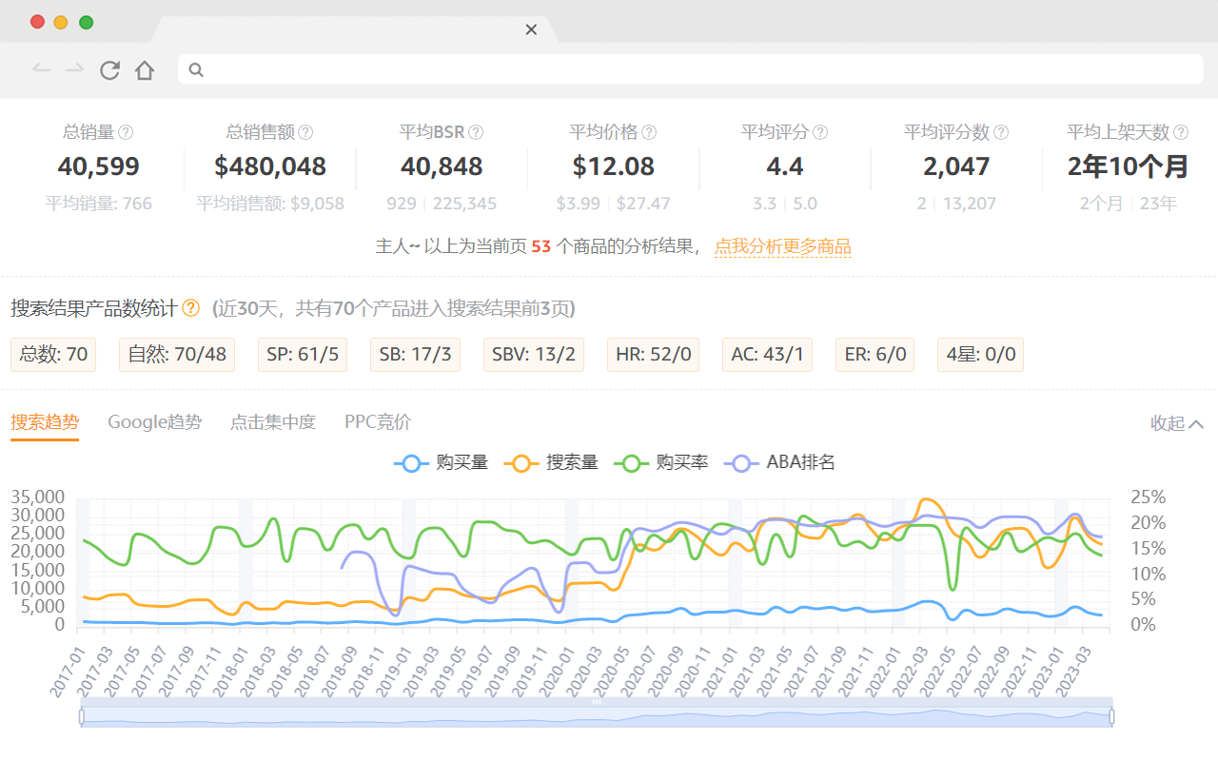Click the left handle of the chart range slider

click(82, 716)
